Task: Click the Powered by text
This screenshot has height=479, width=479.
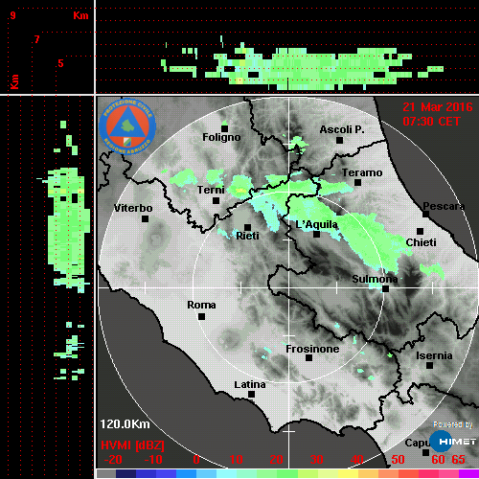Action: pos(453,424)
